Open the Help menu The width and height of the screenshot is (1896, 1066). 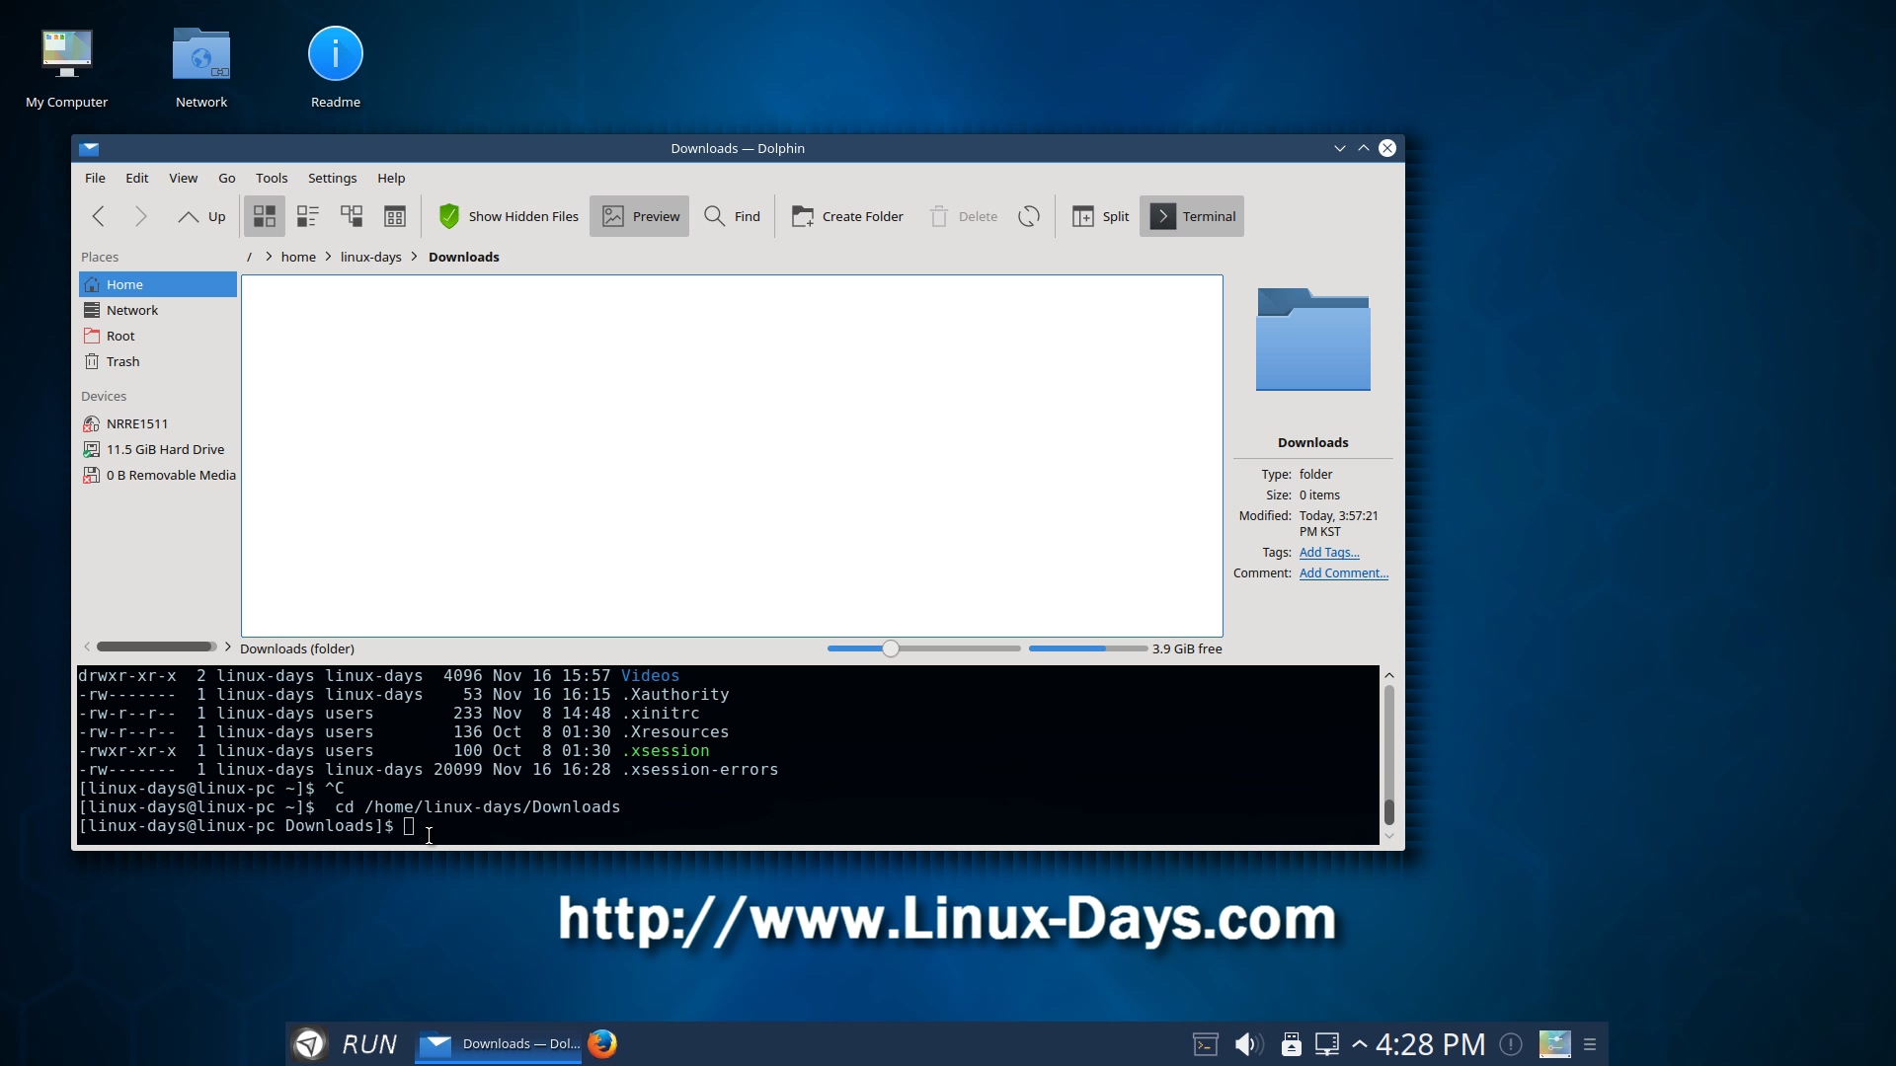tap(391, 178)
